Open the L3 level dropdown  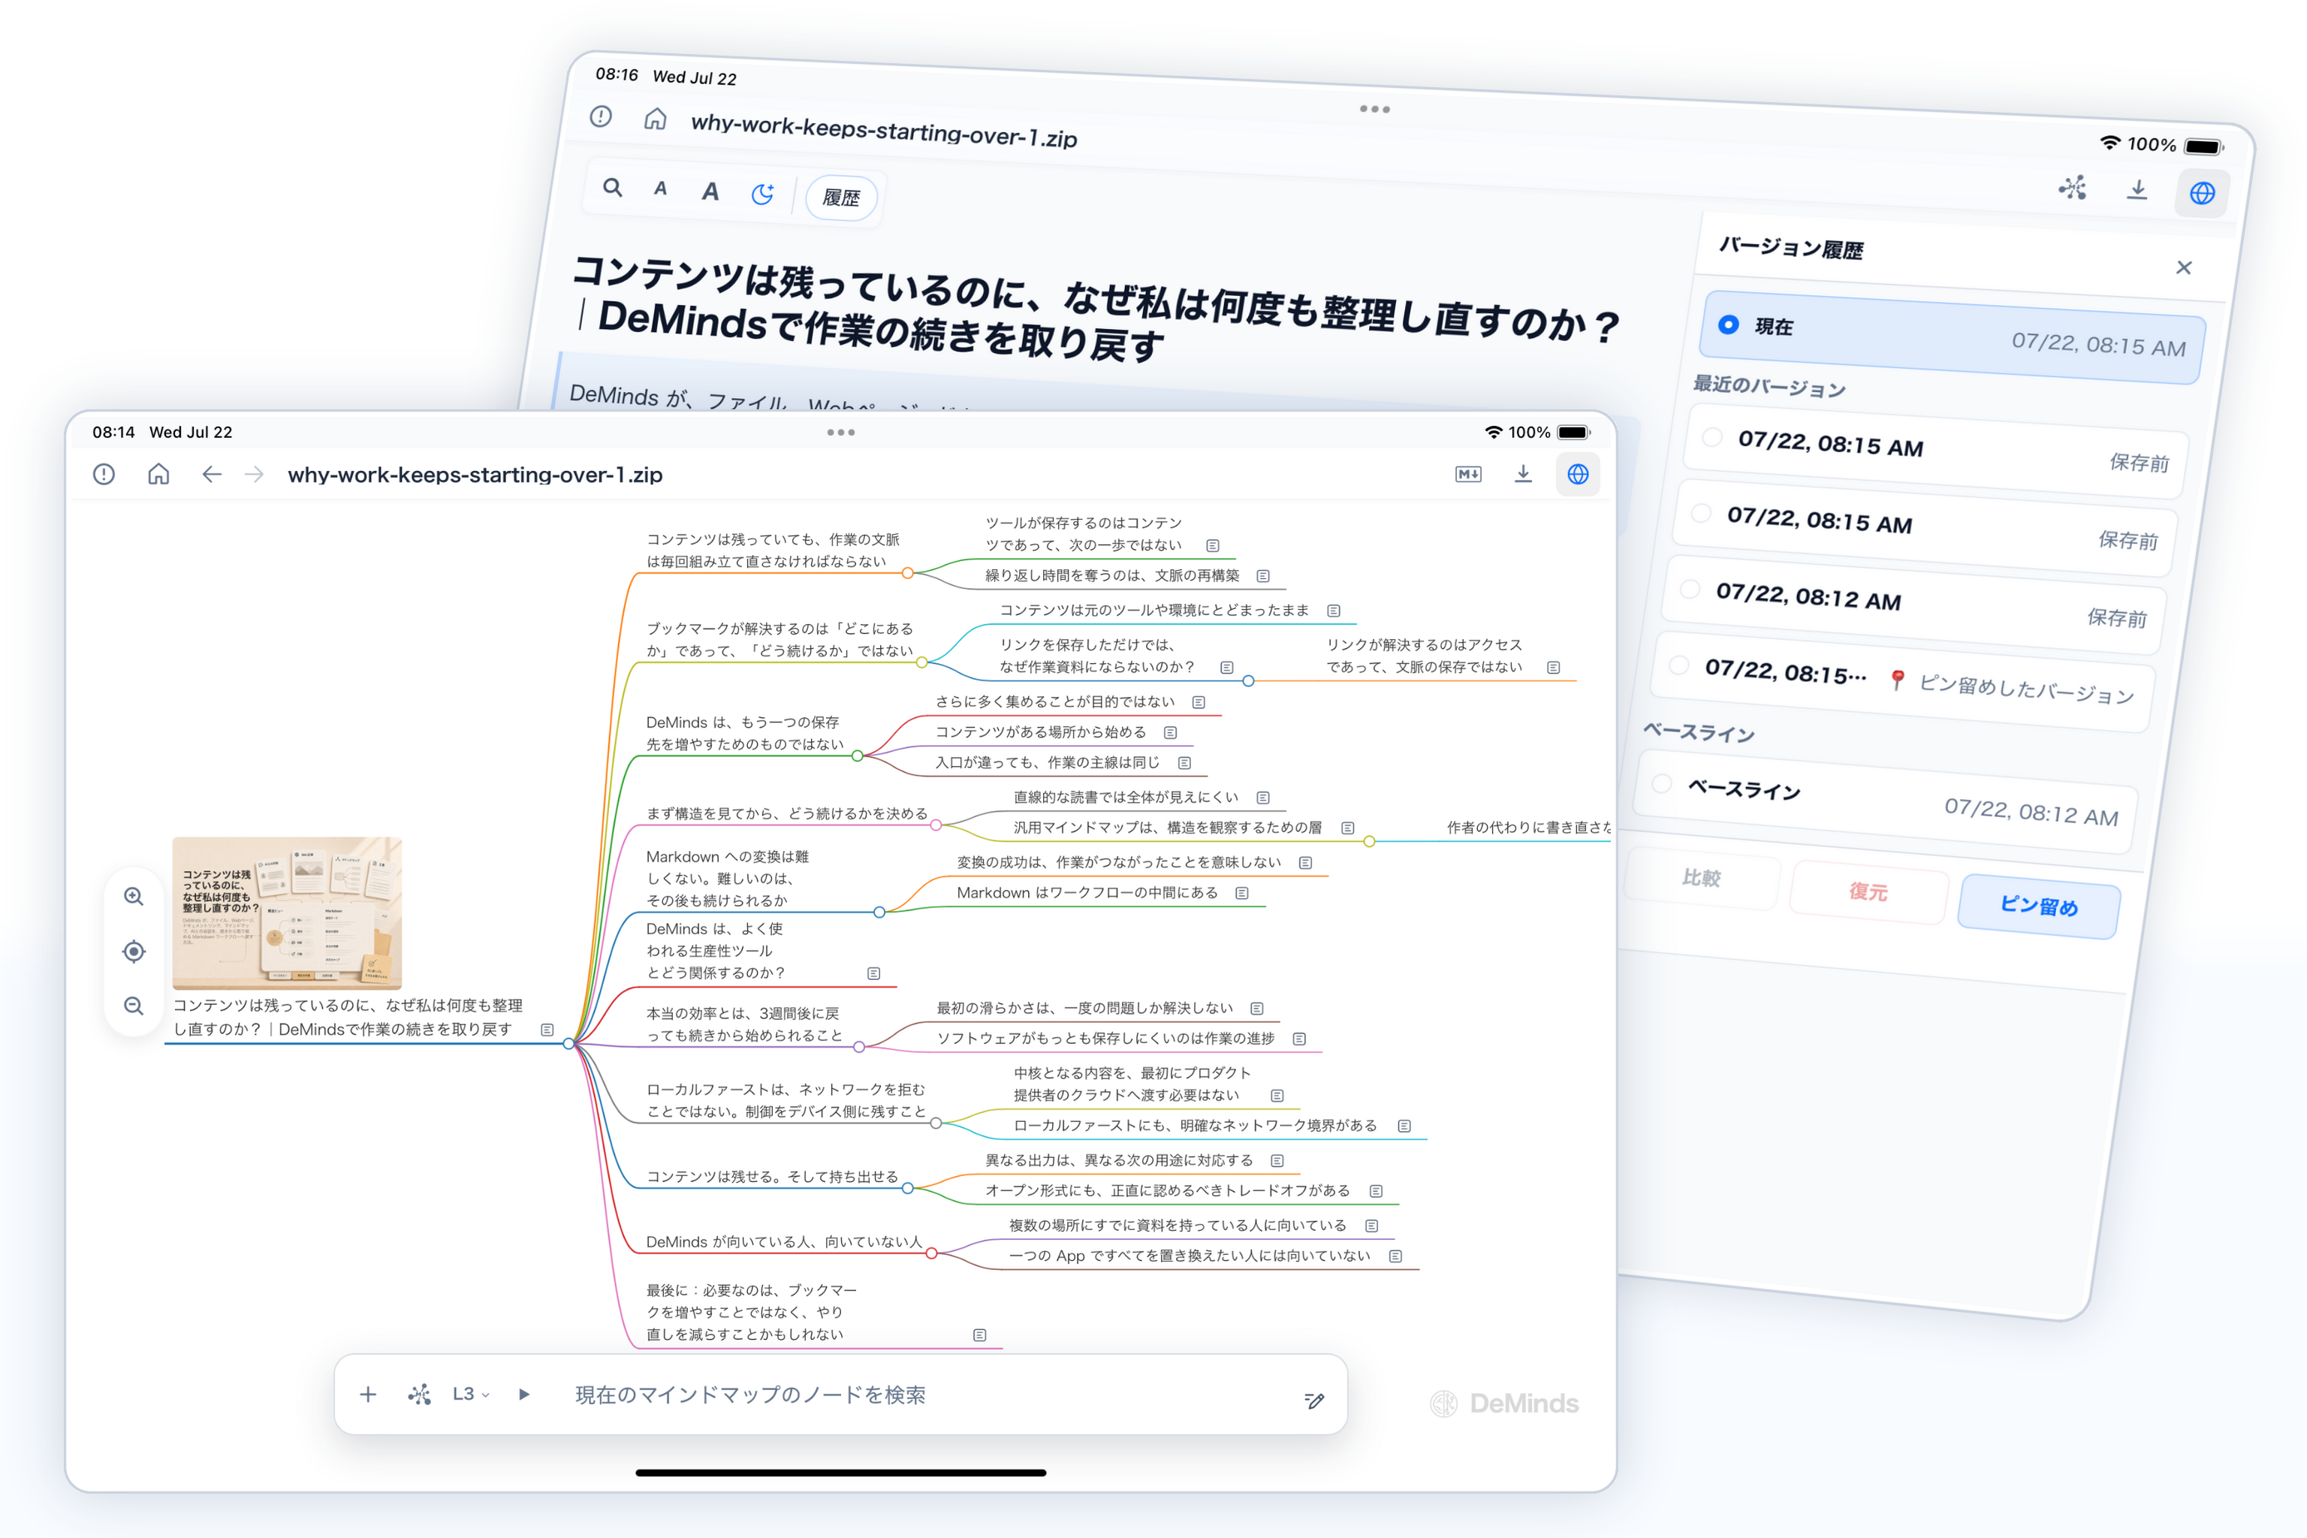(471, 1395)
